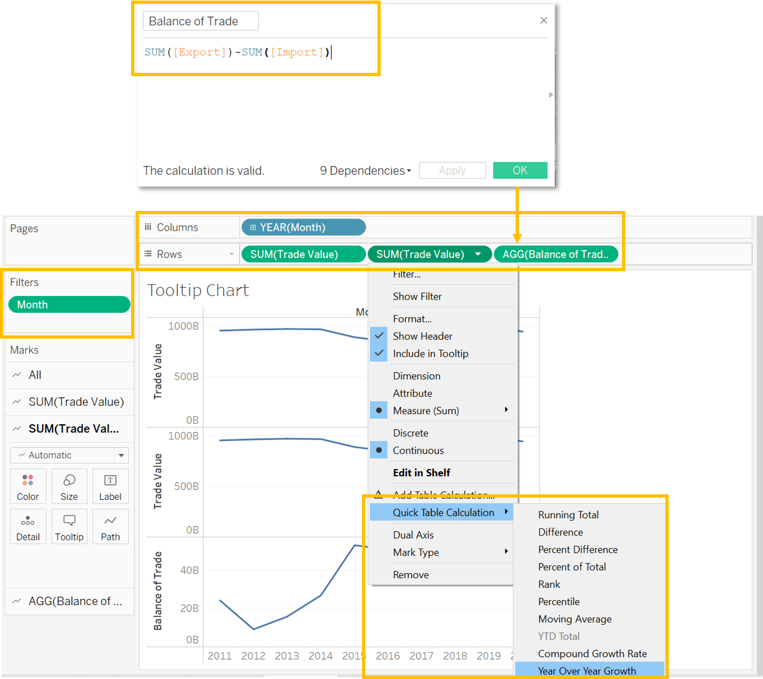The width and height of the screenshot is (763, 679).
Task: Click the Balance of Trade name field
Action: [200, 21]
